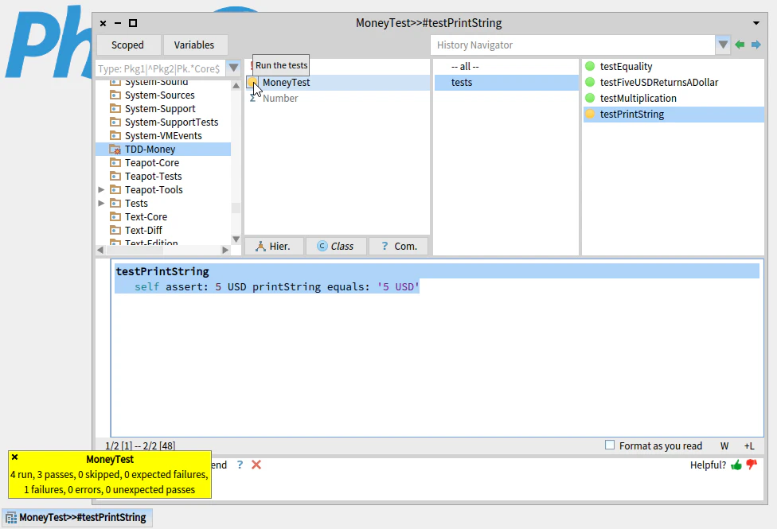
Task: Toggle line numbers with the +L button
Action: coord(749,445)
